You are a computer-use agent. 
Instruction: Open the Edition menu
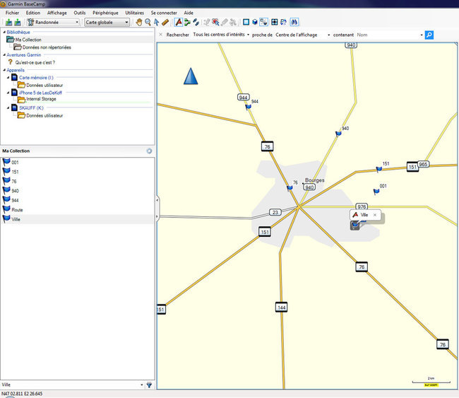33,13
